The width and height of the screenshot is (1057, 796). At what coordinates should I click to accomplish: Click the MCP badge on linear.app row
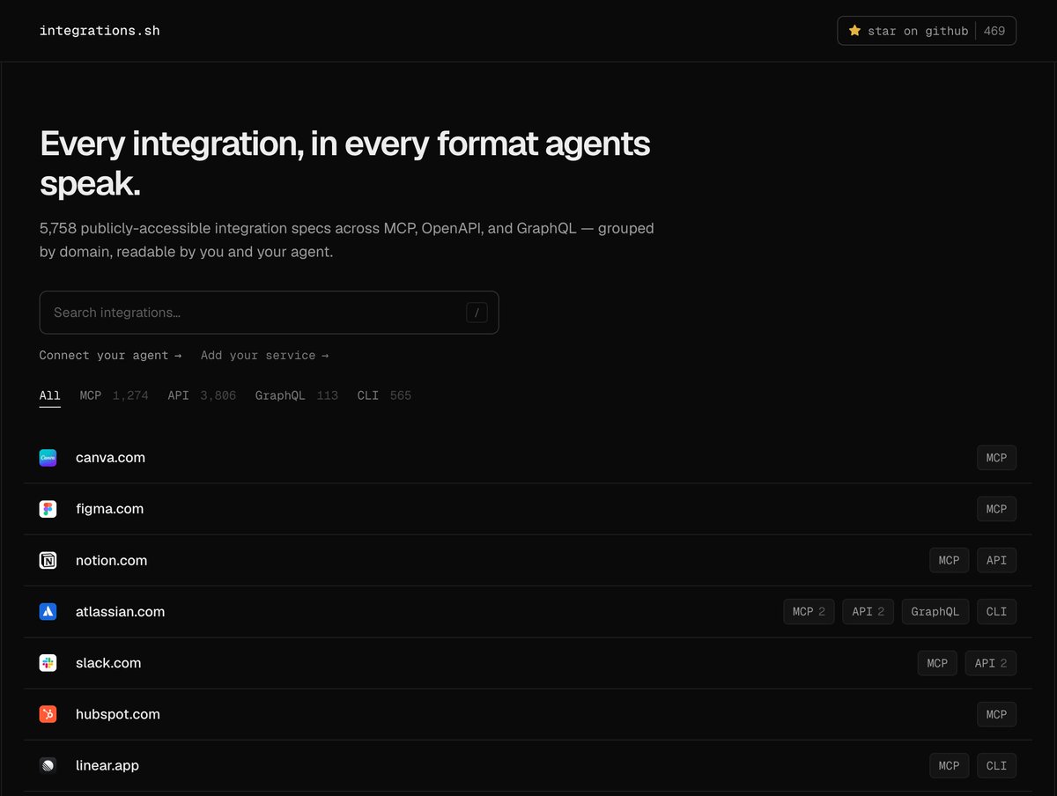(949, 765)
